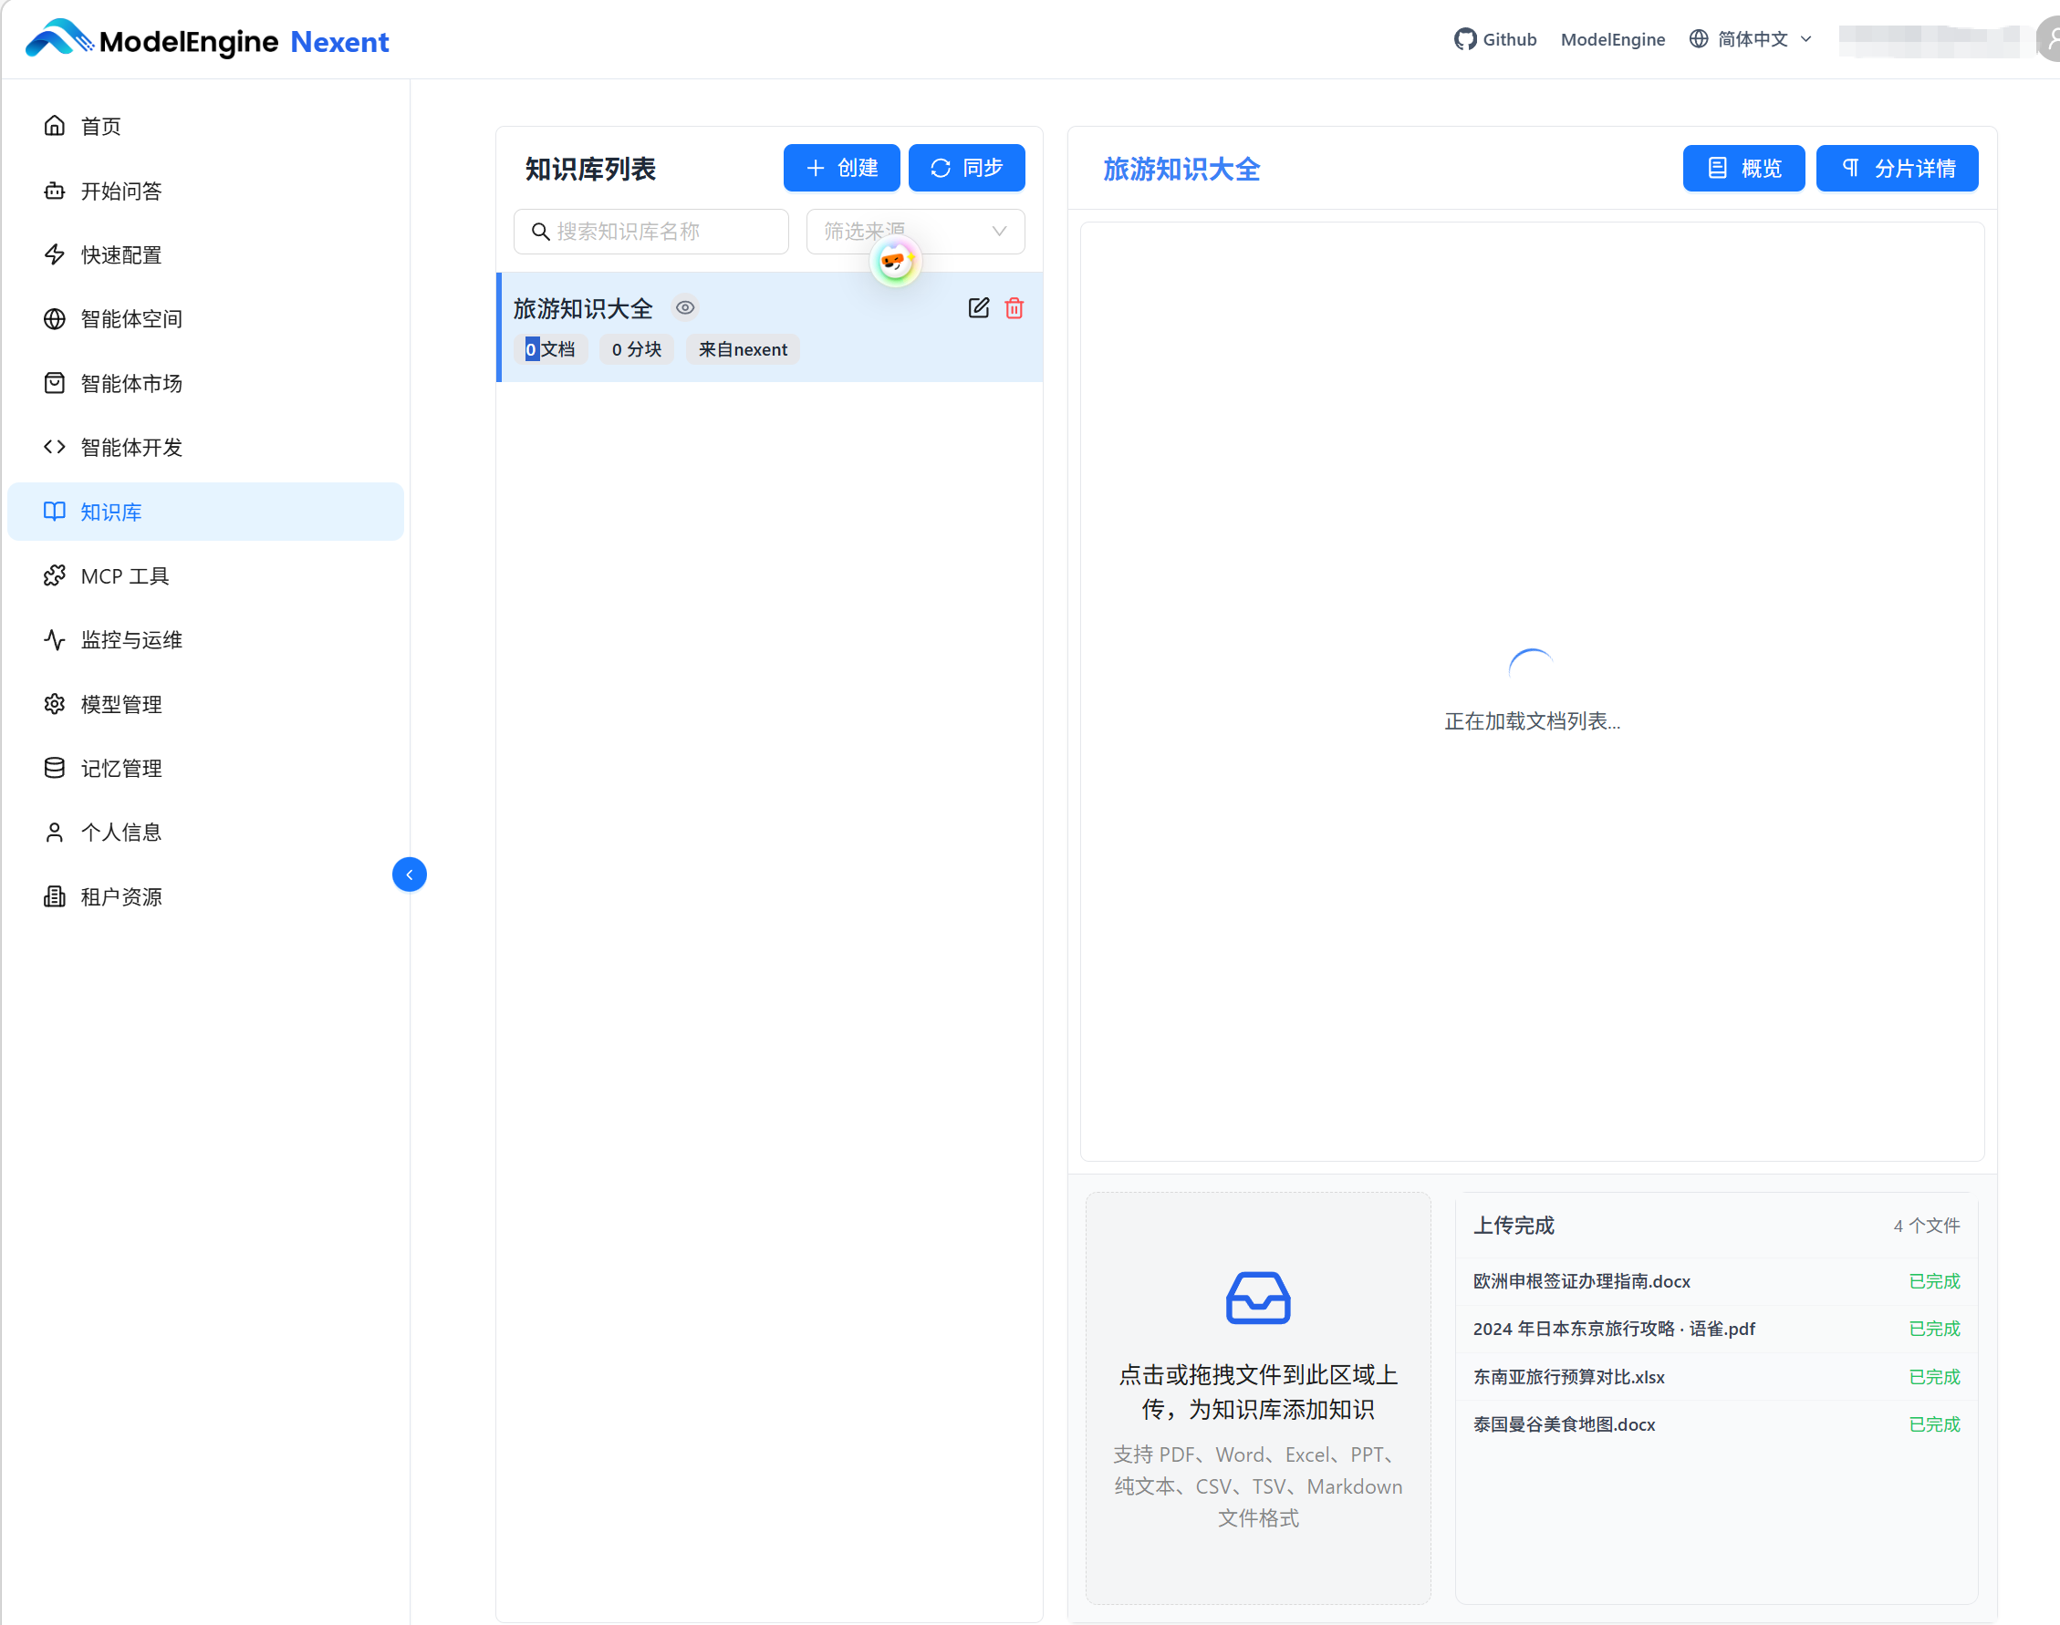Click the Github icon link
The image size is (2060, 1625).
click(1465, 39)
